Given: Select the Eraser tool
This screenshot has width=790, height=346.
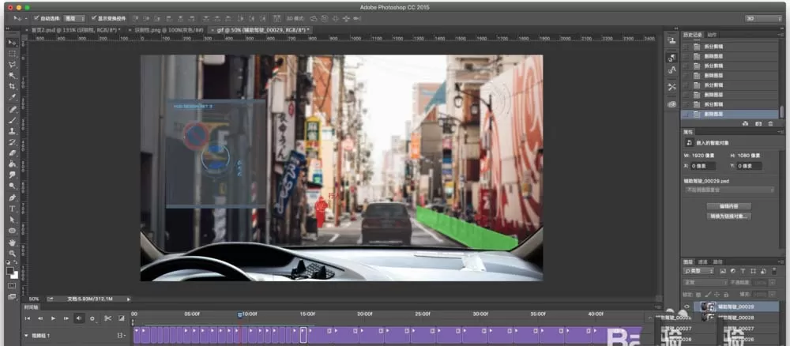Looking at the screenshot, I should (12, 153).
